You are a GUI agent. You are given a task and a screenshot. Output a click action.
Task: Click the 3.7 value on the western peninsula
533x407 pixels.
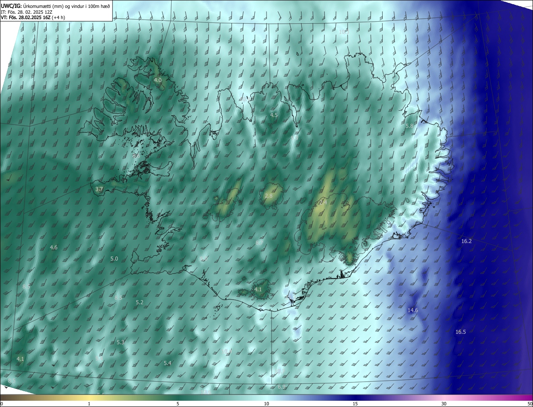pyautogui.click(x=99, y=189)
